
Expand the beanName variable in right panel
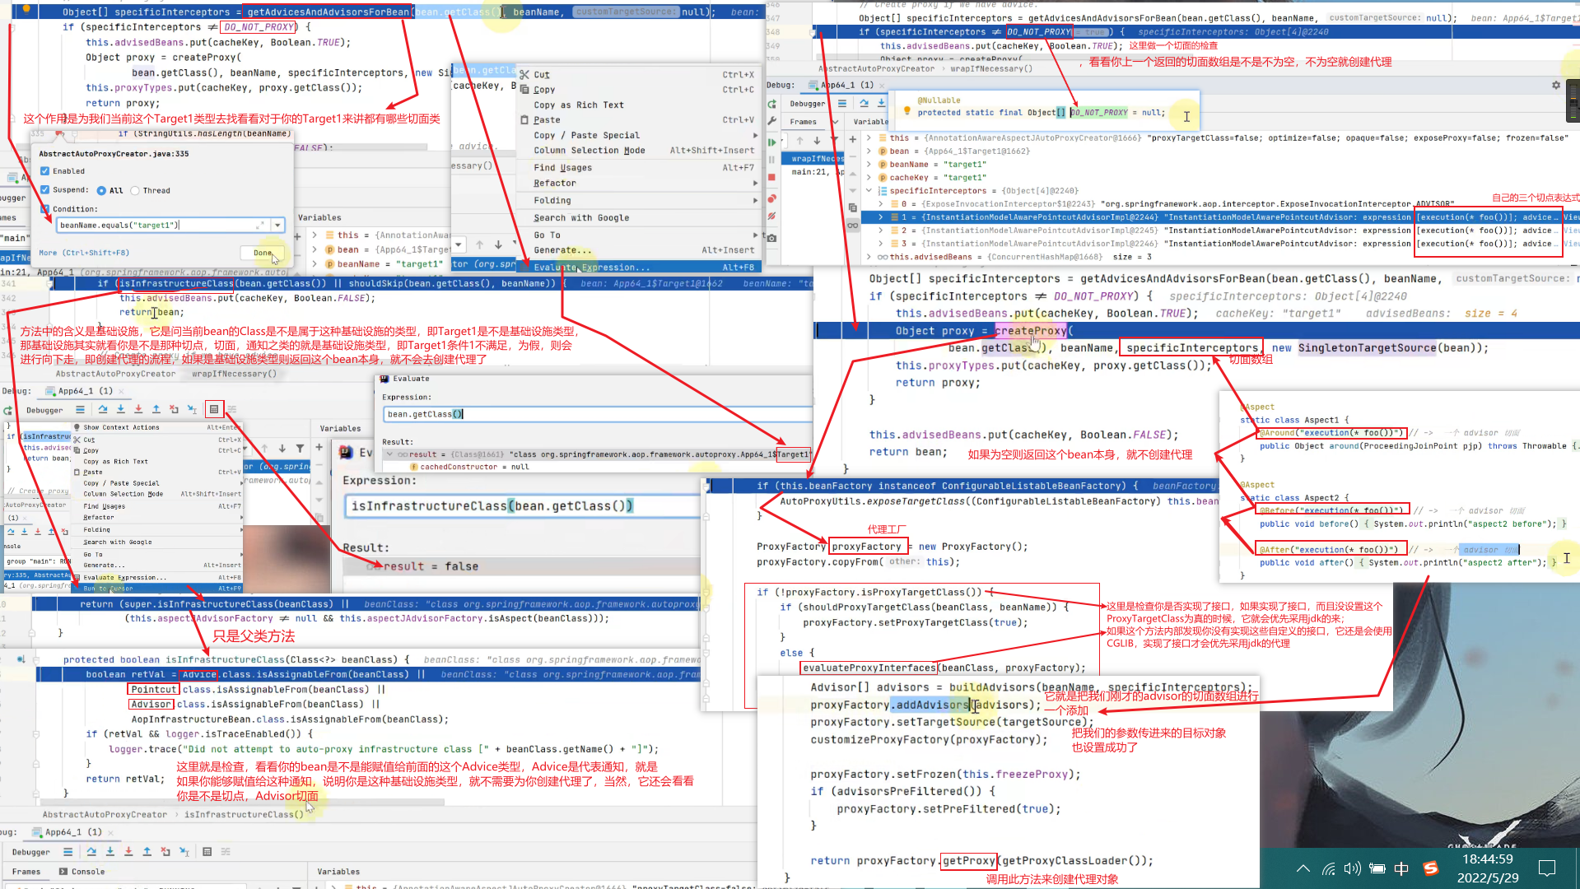pos(869,165)
